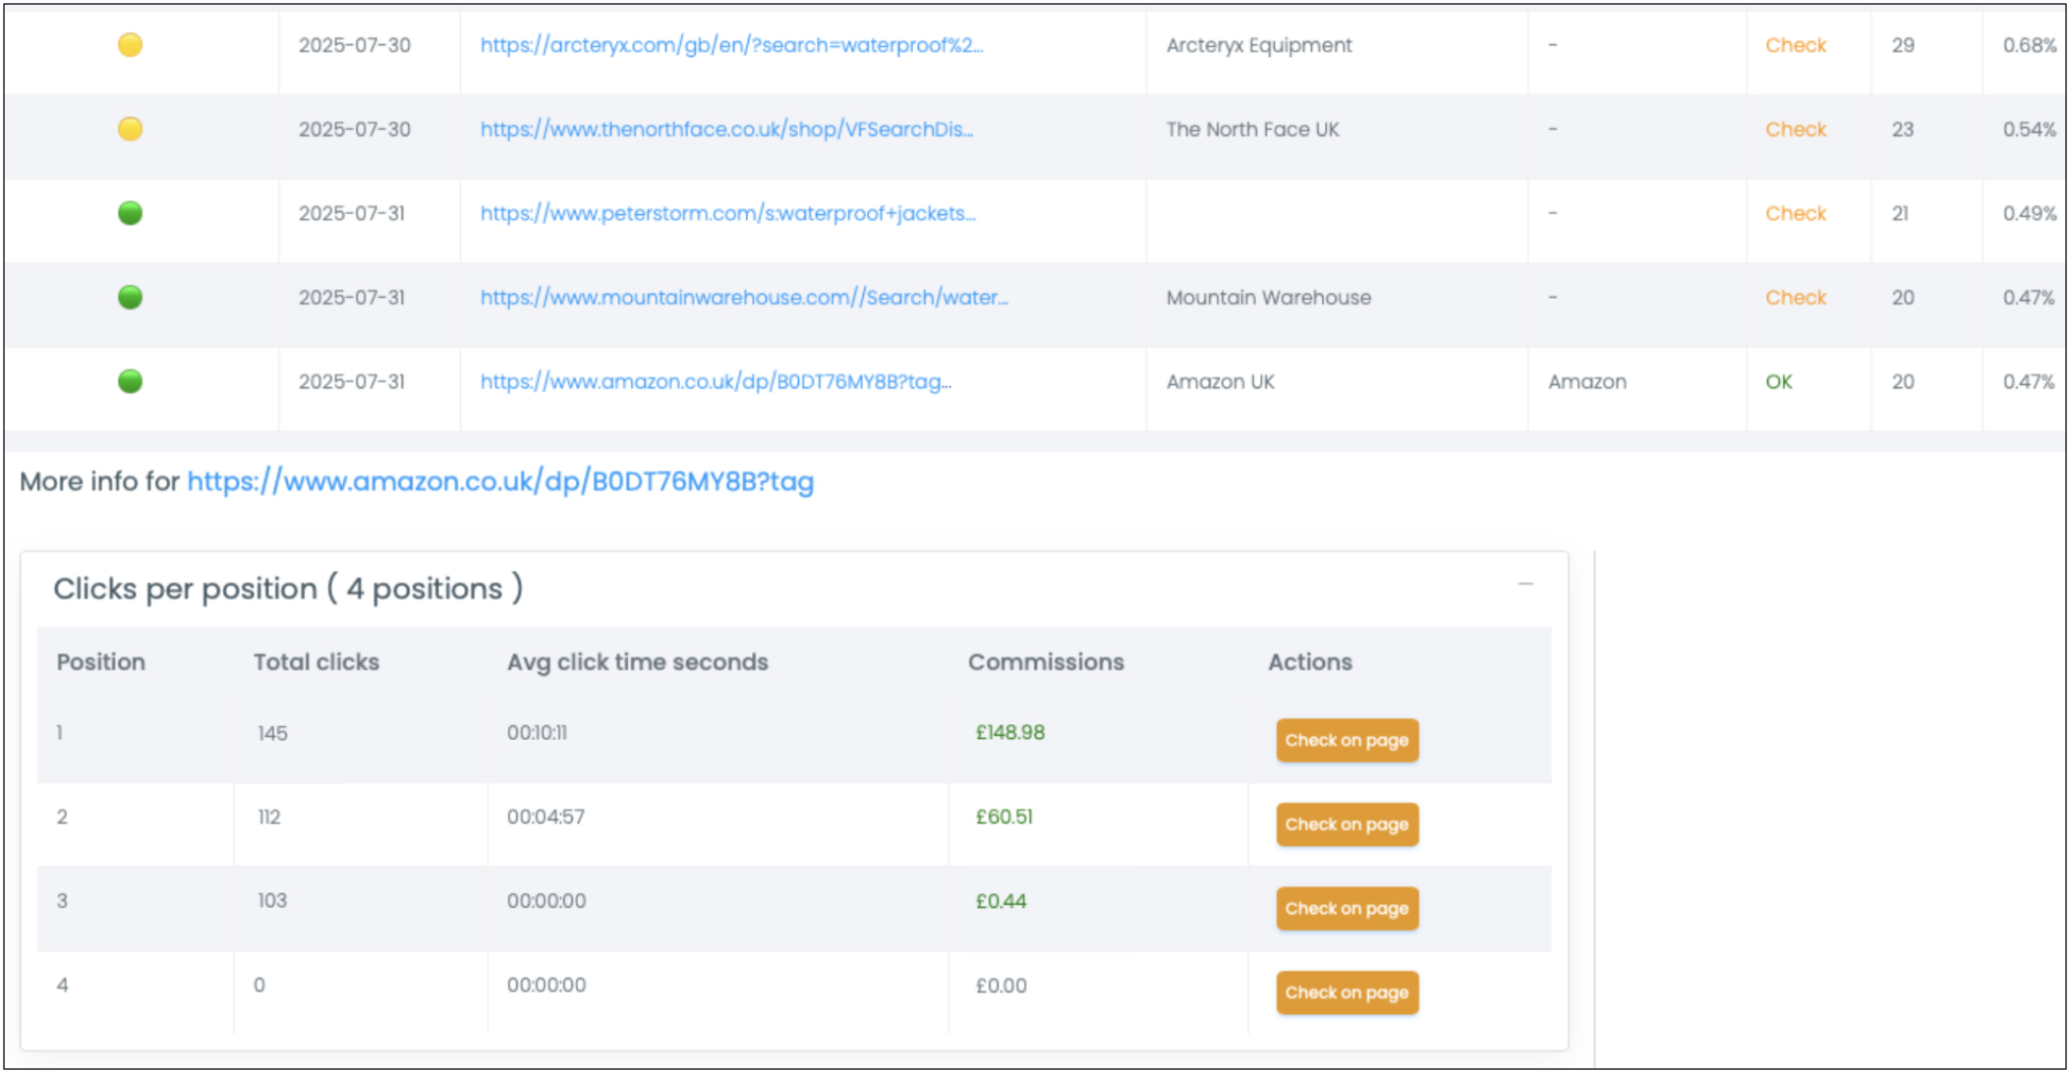Click Check on page for position 4
This screenshot has width=2070, height=1073.
point(1347,992)
